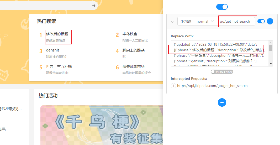This screenshot has height=145, width=280.
Task: Click description text 容易被韩国男的误会
Action: [x=137, y=73]
